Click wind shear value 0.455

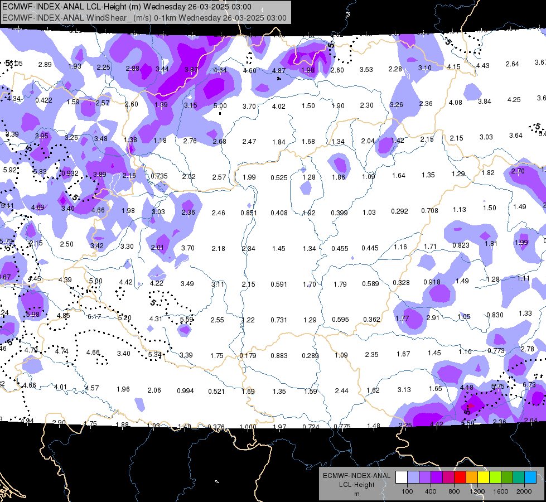click(340, 248)
